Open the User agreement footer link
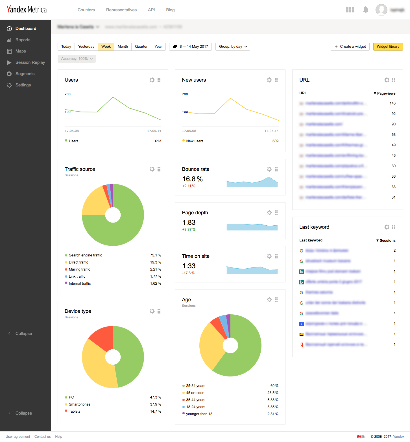This screenshot has width=410, height=442. pyautogui.click(x=18, y=437)
